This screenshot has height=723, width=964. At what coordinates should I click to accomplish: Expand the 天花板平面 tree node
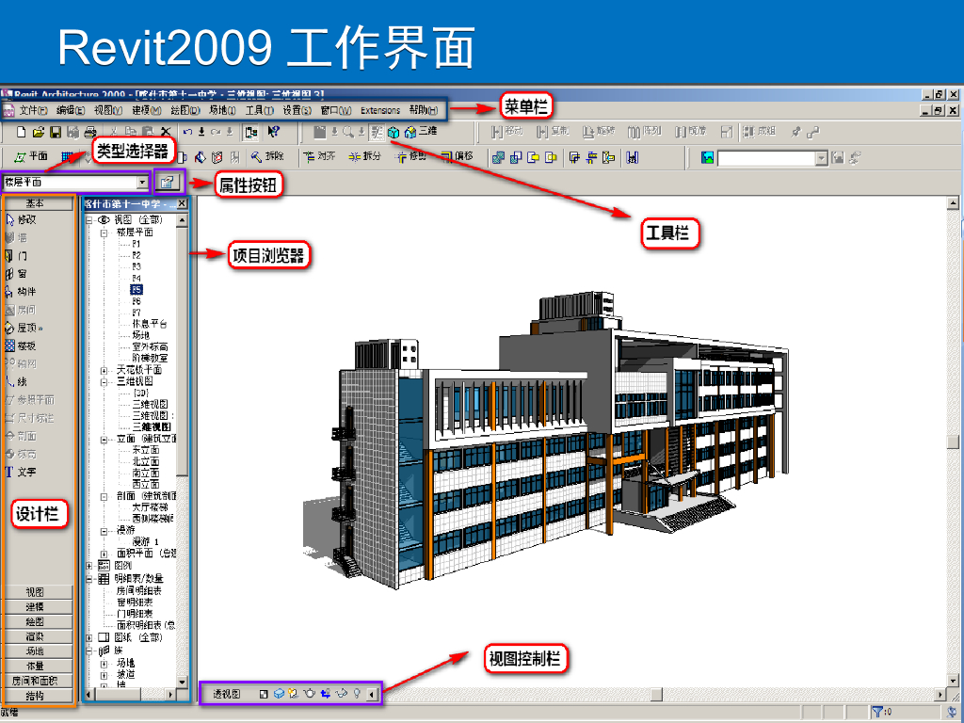104,370
